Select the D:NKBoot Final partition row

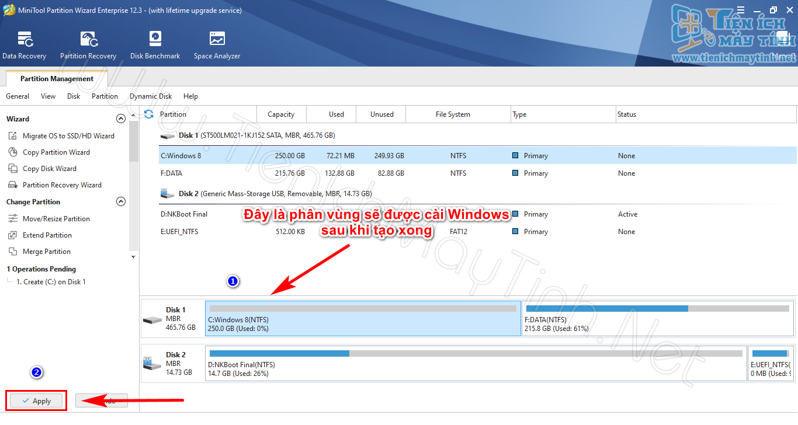pyautogui.click(x=477, y=214)
